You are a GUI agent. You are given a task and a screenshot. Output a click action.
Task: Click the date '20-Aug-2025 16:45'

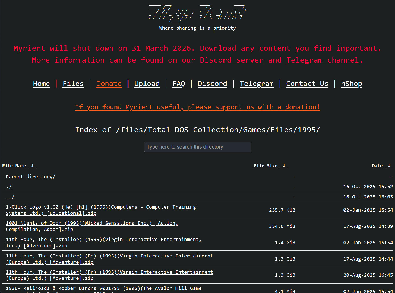click(x=368, y=275)
